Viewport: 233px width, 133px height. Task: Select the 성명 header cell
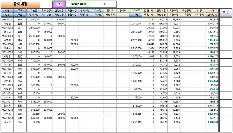[x=7, y=15]
